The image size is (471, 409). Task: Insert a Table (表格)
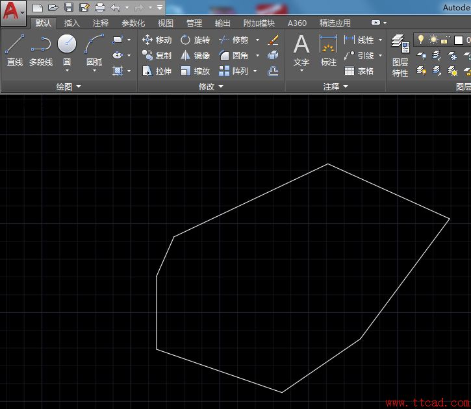tap(359, 71)
